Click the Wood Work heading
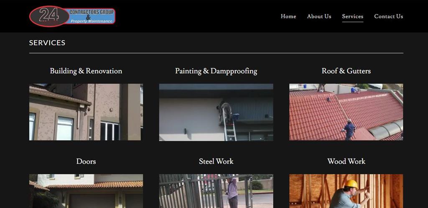Image resolution: width=428 pixels, height=208 pixels. (x=346, y=161)
